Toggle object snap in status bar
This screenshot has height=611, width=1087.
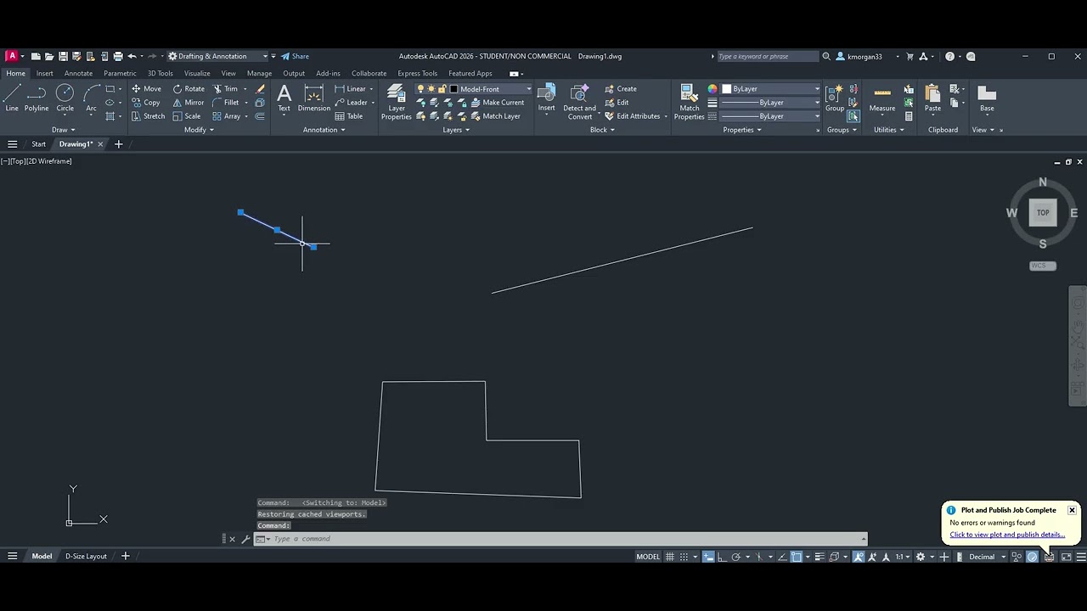pyautogui.click(x=797, y=557)
